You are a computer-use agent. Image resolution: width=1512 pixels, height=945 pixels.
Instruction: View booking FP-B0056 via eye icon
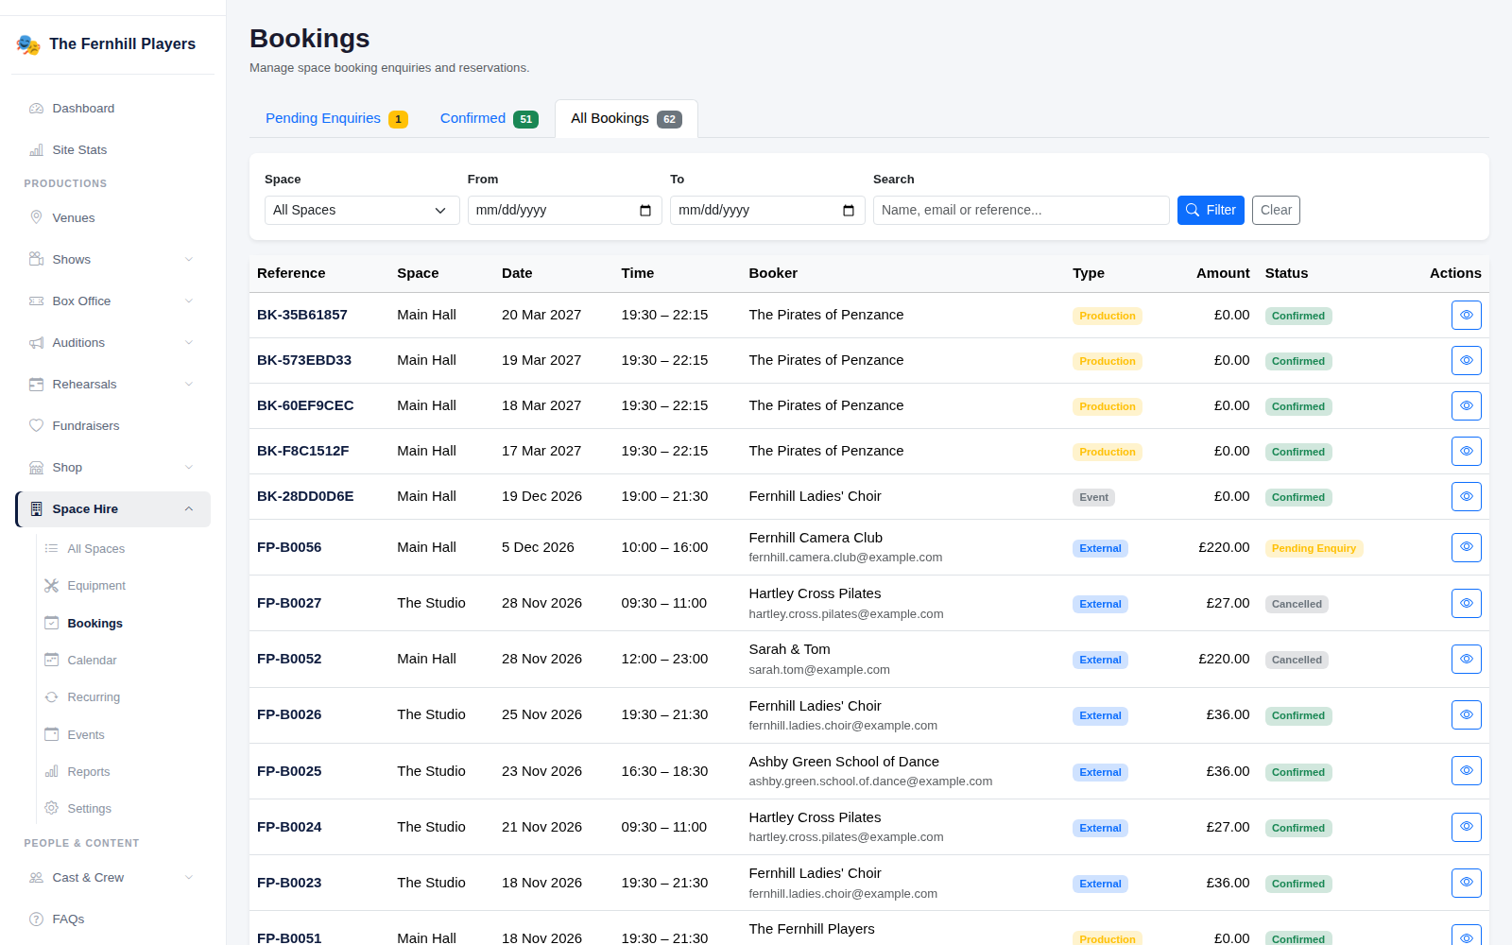tap(1467, 548)
